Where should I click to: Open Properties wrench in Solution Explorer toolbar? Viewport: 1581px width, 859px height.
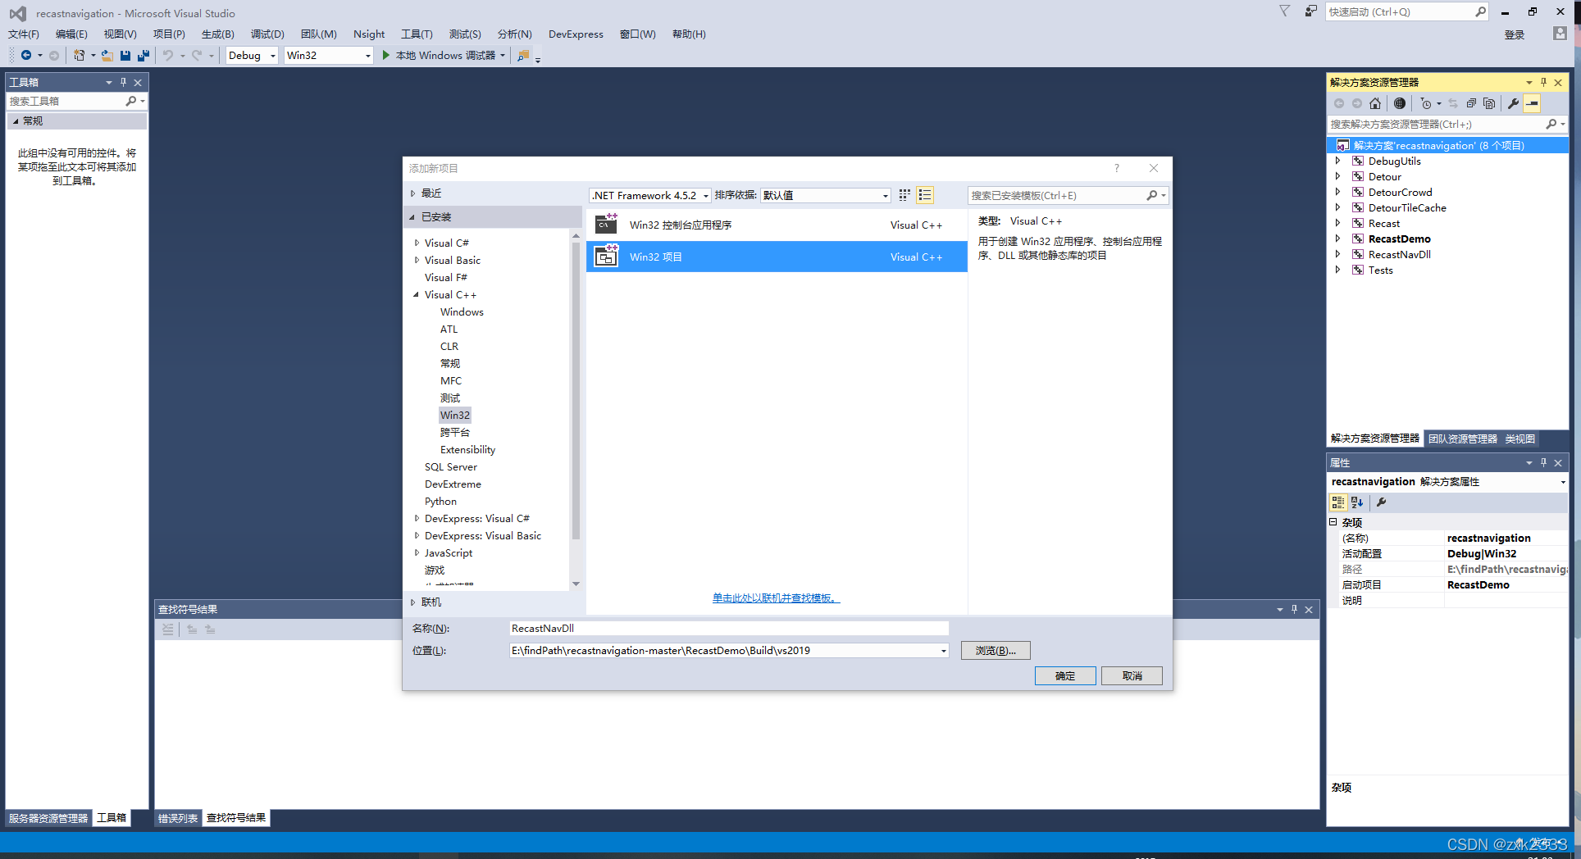click(x=1513, y=103)
